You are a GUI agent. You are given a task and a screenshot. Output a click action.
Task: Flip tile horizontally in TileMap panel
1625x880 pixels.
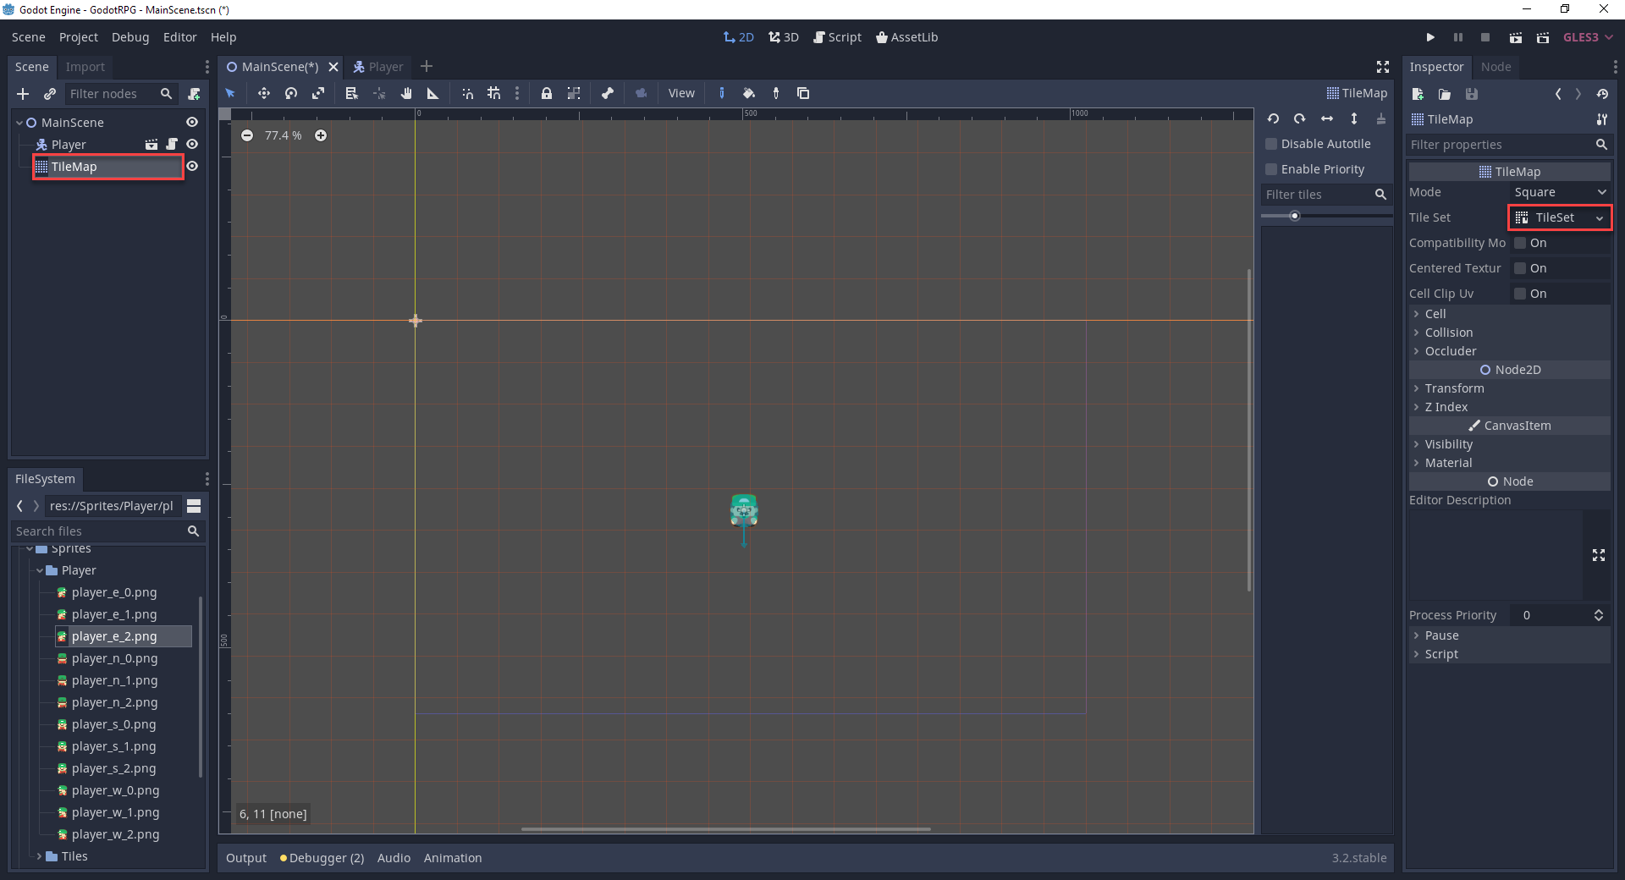tap(1327, 118)
